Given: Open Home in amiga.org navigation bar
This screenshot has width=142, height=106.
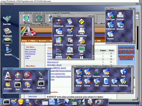Looking at the screenshot, I should [24, 41].
